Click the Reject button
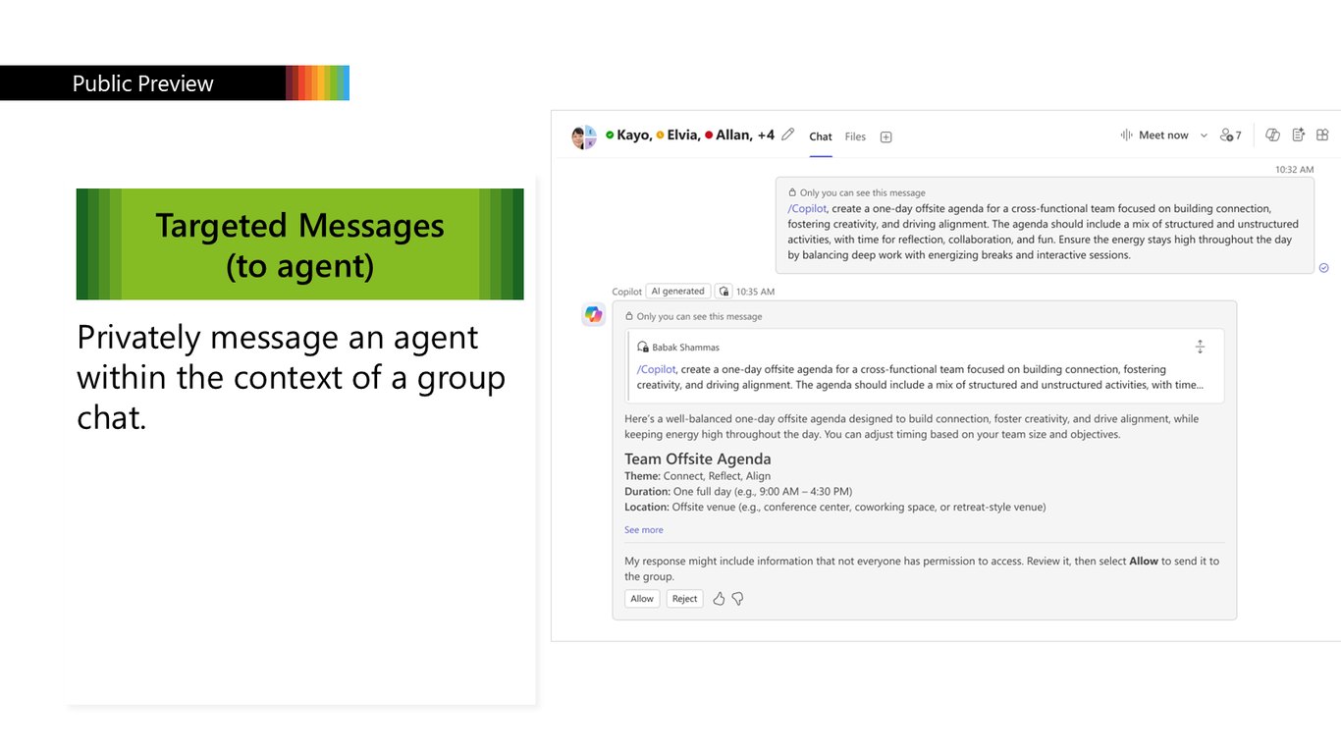This screenshot has height=754, width=1341. [x=685, y=599]
